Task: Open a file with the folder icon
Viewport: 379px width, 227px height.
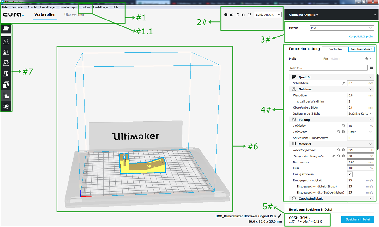Action: pyautogui.click(x=6, y=28)
